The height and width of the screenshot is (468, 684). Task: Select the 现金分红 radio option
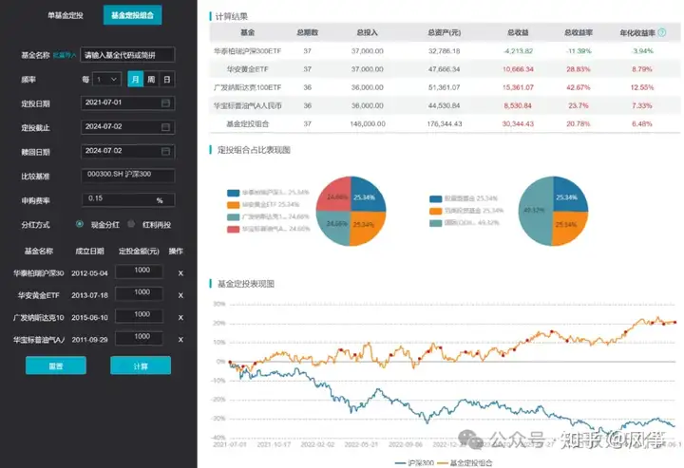point(80,224)
